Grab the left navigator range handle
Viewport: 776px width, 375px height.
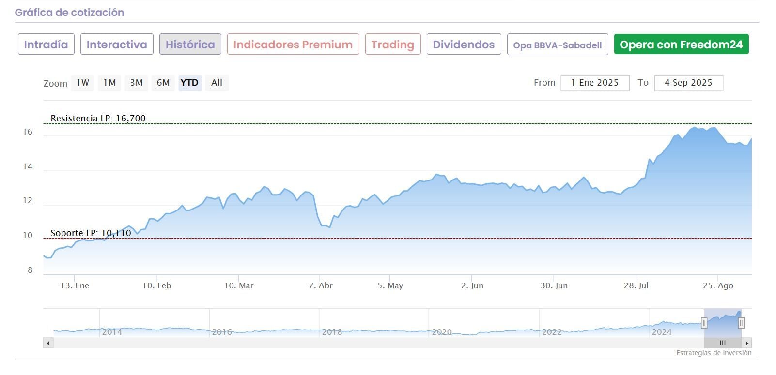click(x=704, y=323)
